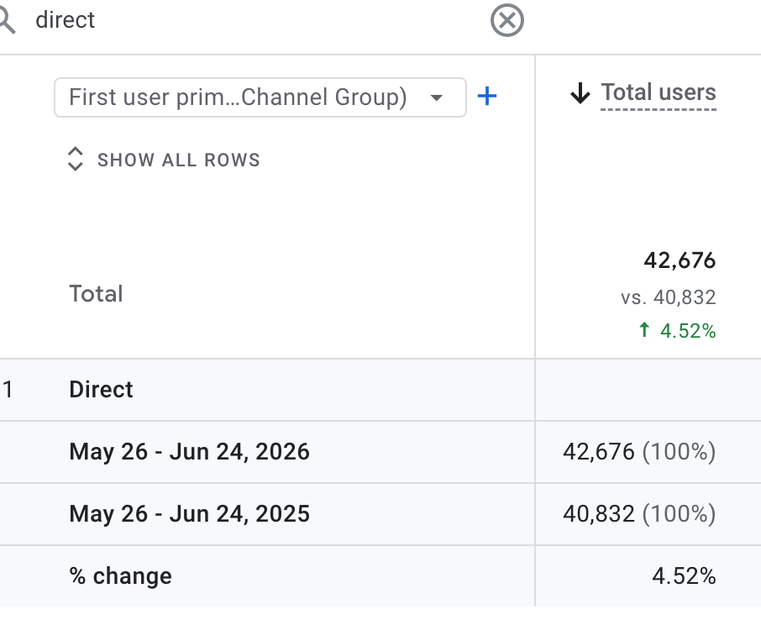Click the row number 1
Screen dimensions: 761x625
8,390
